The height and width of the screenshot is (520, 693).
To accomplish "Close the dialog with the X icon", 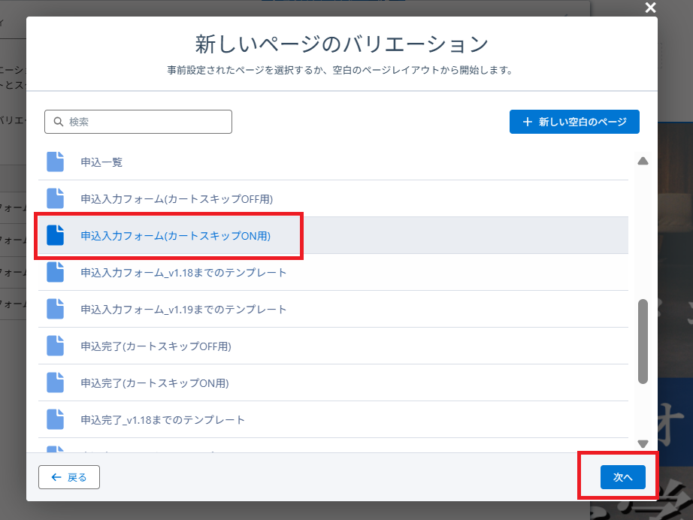I will coord(650,8).
